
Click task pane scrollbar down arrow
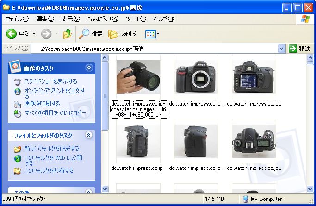pyautogui.click(x=105, y=189)
